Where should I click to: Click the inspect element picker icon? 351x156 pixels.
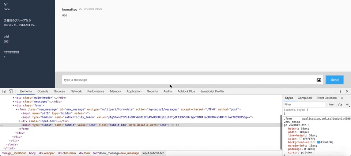pos(4,91)
